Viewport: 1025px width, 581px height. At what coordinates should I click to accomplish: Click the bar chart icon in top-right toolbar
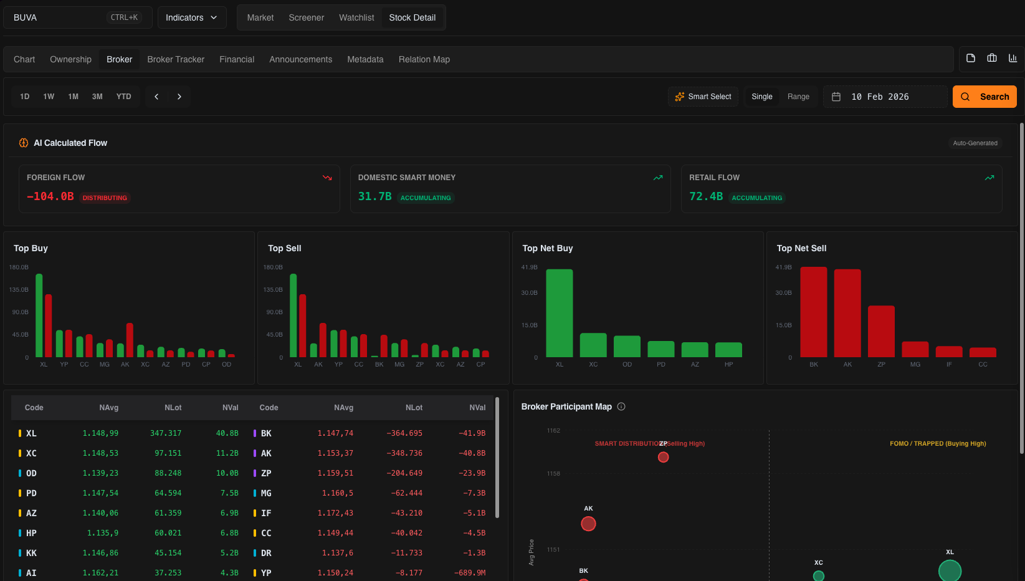(x=1013, y=58)
